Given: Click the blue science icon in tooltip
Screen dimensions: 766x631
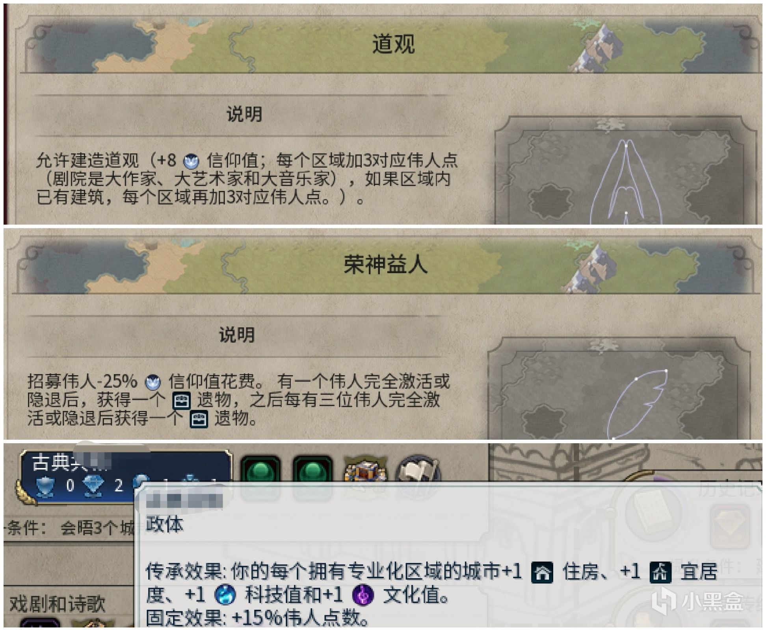Looking at the screenshot, I should pyautogui.click(x=225, y=594).
